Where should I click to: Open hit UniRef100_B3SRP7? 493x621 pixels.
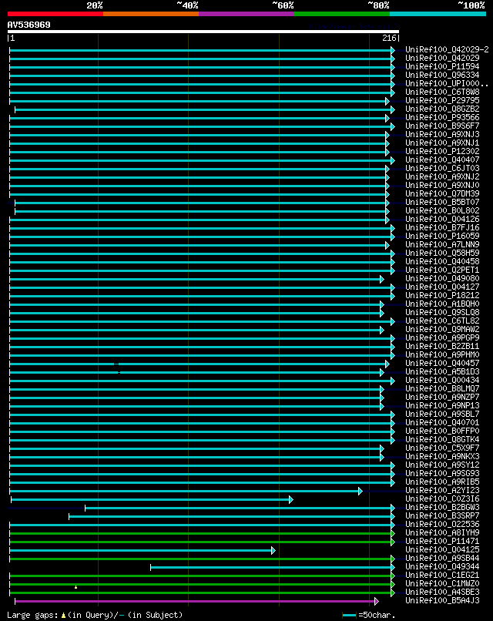(442, 515)
